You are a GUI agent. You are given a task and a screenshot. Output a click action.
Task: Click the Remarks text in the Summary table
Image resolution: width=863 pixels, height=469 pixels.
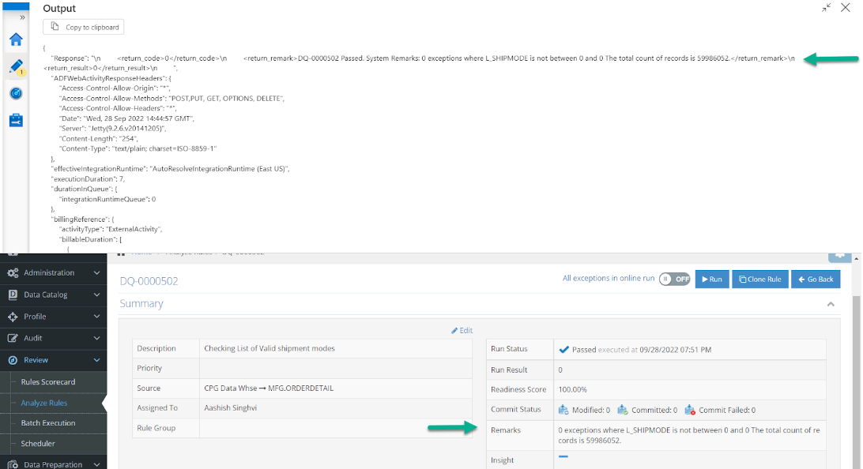pyautogui.click(x=689, y=435)
